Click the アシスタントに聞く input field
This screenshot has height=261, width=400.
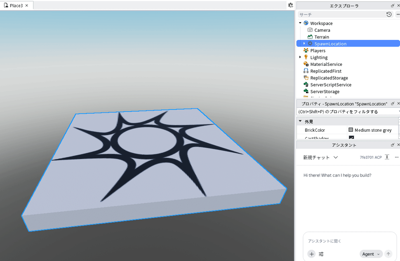click(x=350, y=241)
